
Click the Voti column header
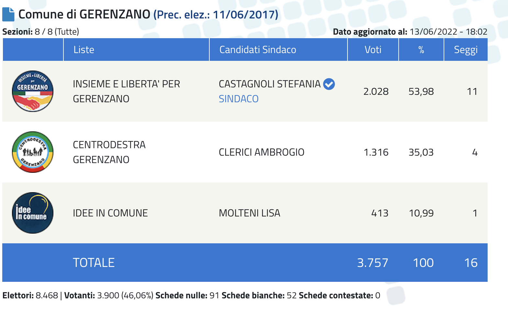[373, 50]
